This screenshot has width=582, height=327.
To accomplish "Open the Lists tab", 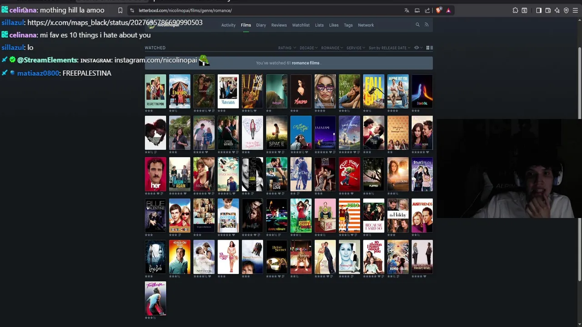I will pyautogui.click(x=319, y=25).
